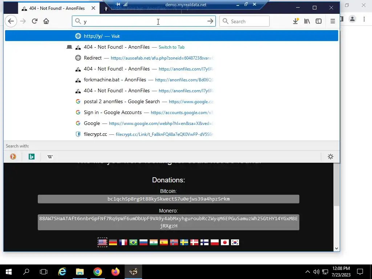Screen dimensions: 372x279
Task: Open File Explorer from taskbar
Action: click(80, 272)
